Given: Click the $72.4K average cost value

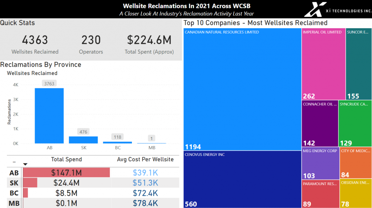Looking at the screenshot, I should (x=145, y=193).
